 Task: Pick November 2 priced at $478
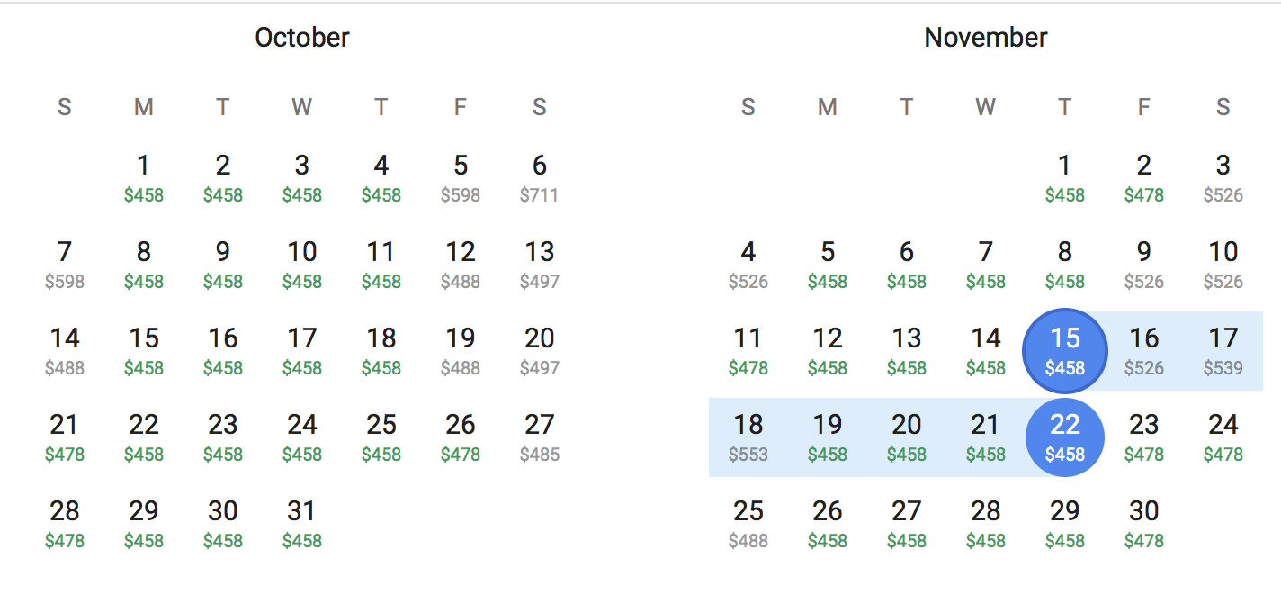1143,178
